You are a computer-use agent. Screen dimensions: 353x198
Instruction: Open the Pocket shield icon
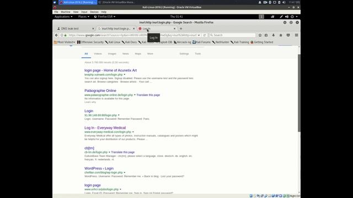[x=288, y=35]
